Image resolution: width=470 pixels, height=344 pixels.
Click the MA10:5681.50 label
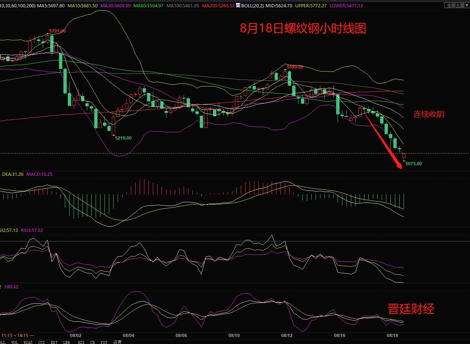click(x=83, y=5)
